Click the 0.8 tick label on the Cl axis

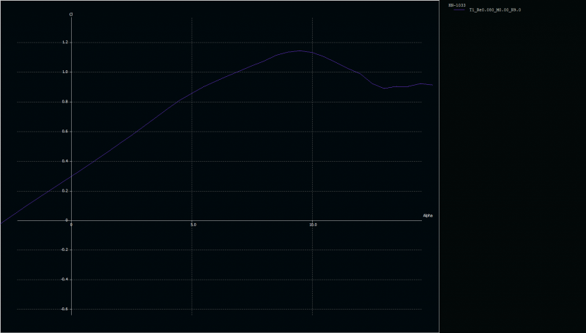point(65,102)
